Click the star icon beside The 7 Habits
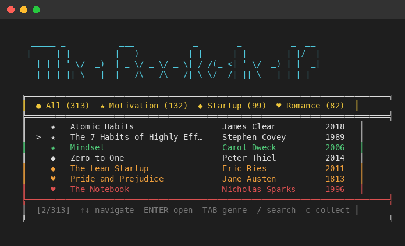405x246 pixels. pyautogui.click(x=53, y=138)
